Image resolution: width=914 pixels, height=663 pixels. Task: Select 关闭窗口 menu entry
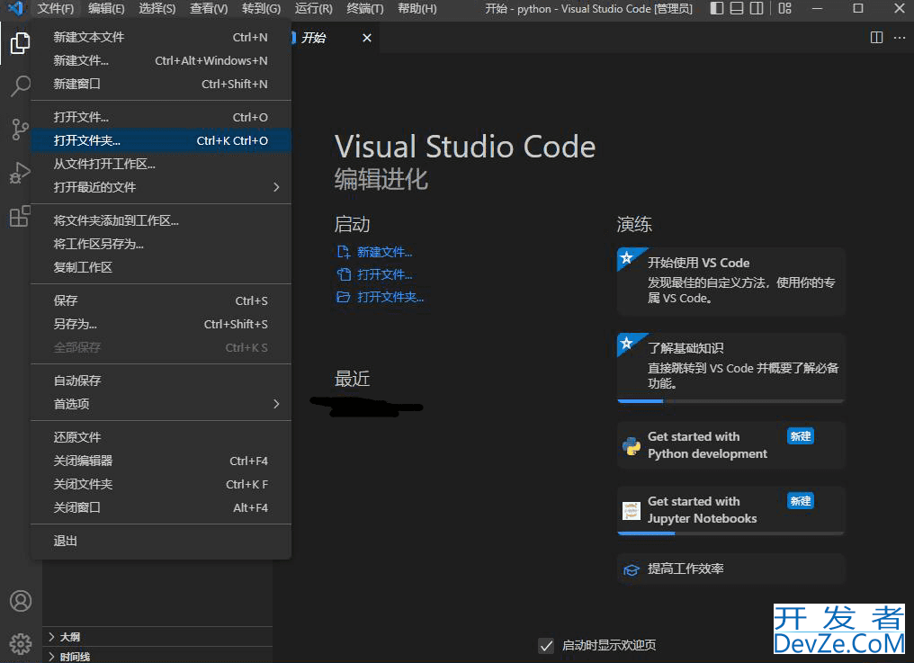pos(161,507)
